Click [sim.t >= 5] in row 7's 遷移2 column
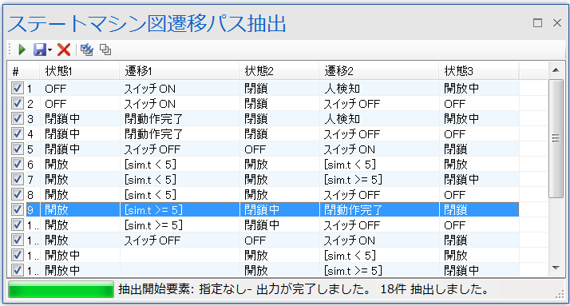Screen dimensions: 570x306 (353, 180)
